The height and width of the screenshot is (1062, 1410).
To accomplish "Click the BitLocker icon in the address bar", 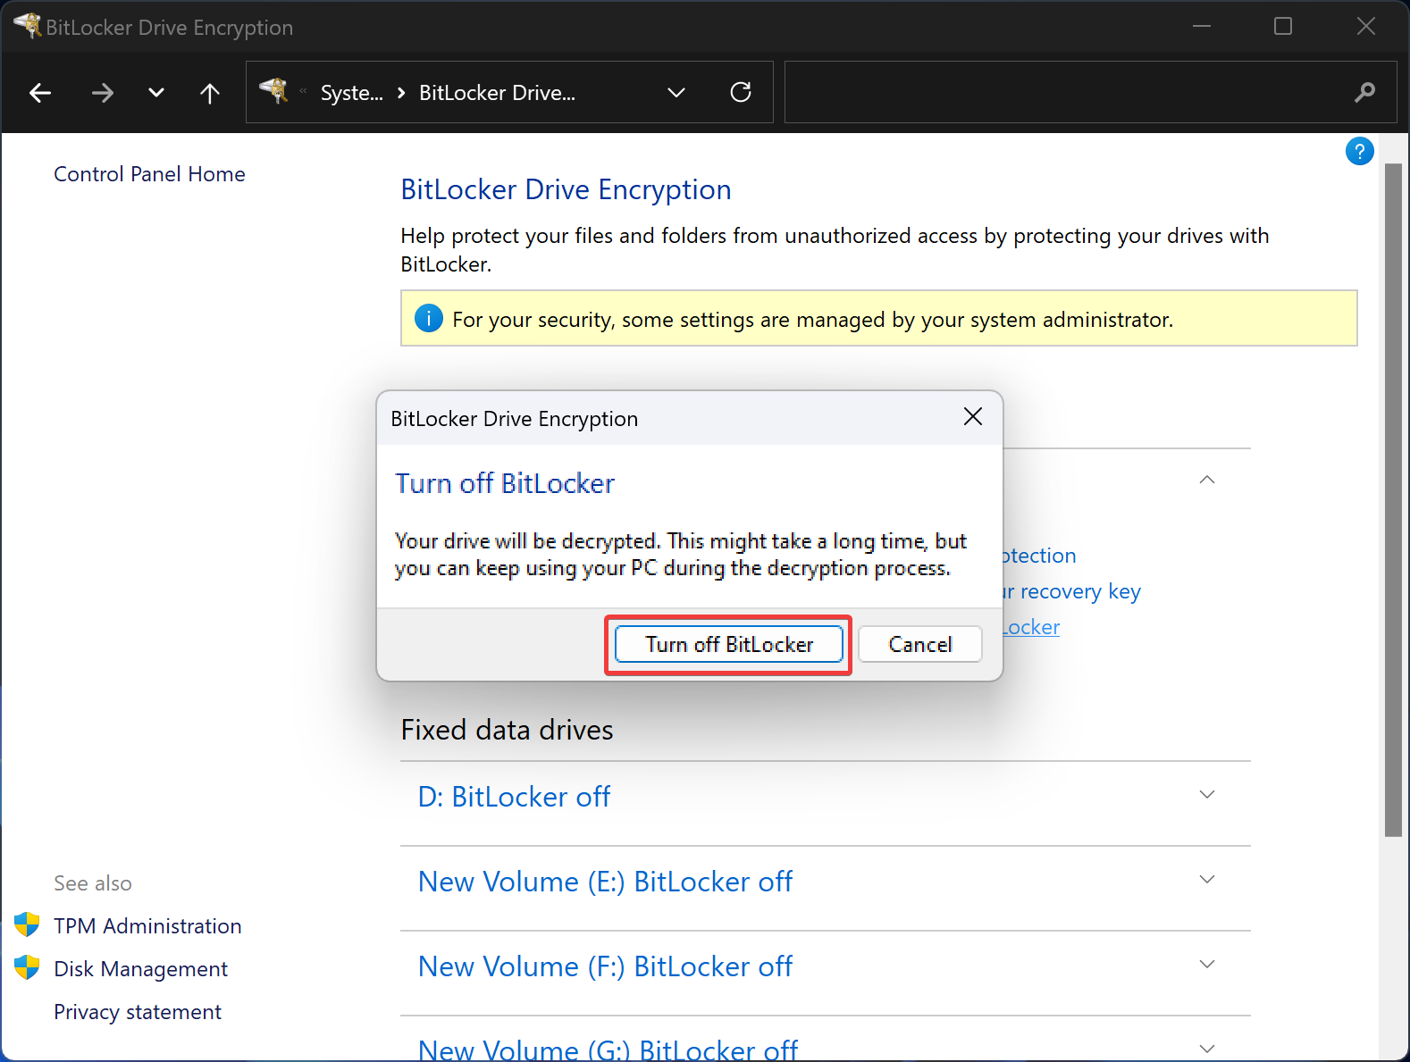I will coord(273,91).
